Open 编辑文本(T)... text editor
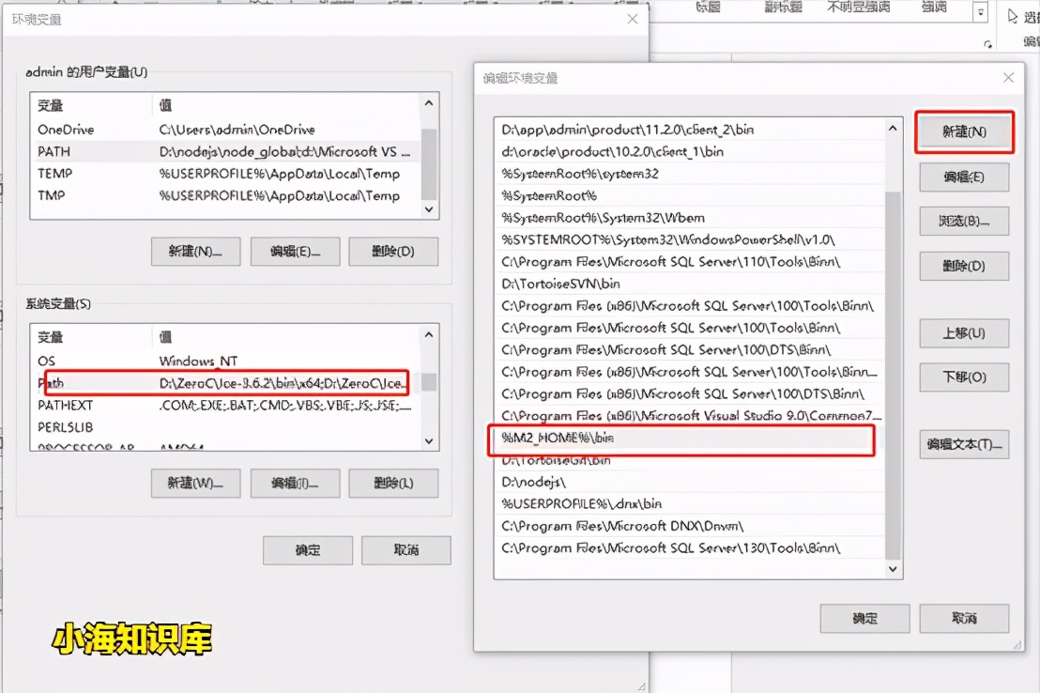1040x693 pixels. pyautogui.click(x=964, y=444)
